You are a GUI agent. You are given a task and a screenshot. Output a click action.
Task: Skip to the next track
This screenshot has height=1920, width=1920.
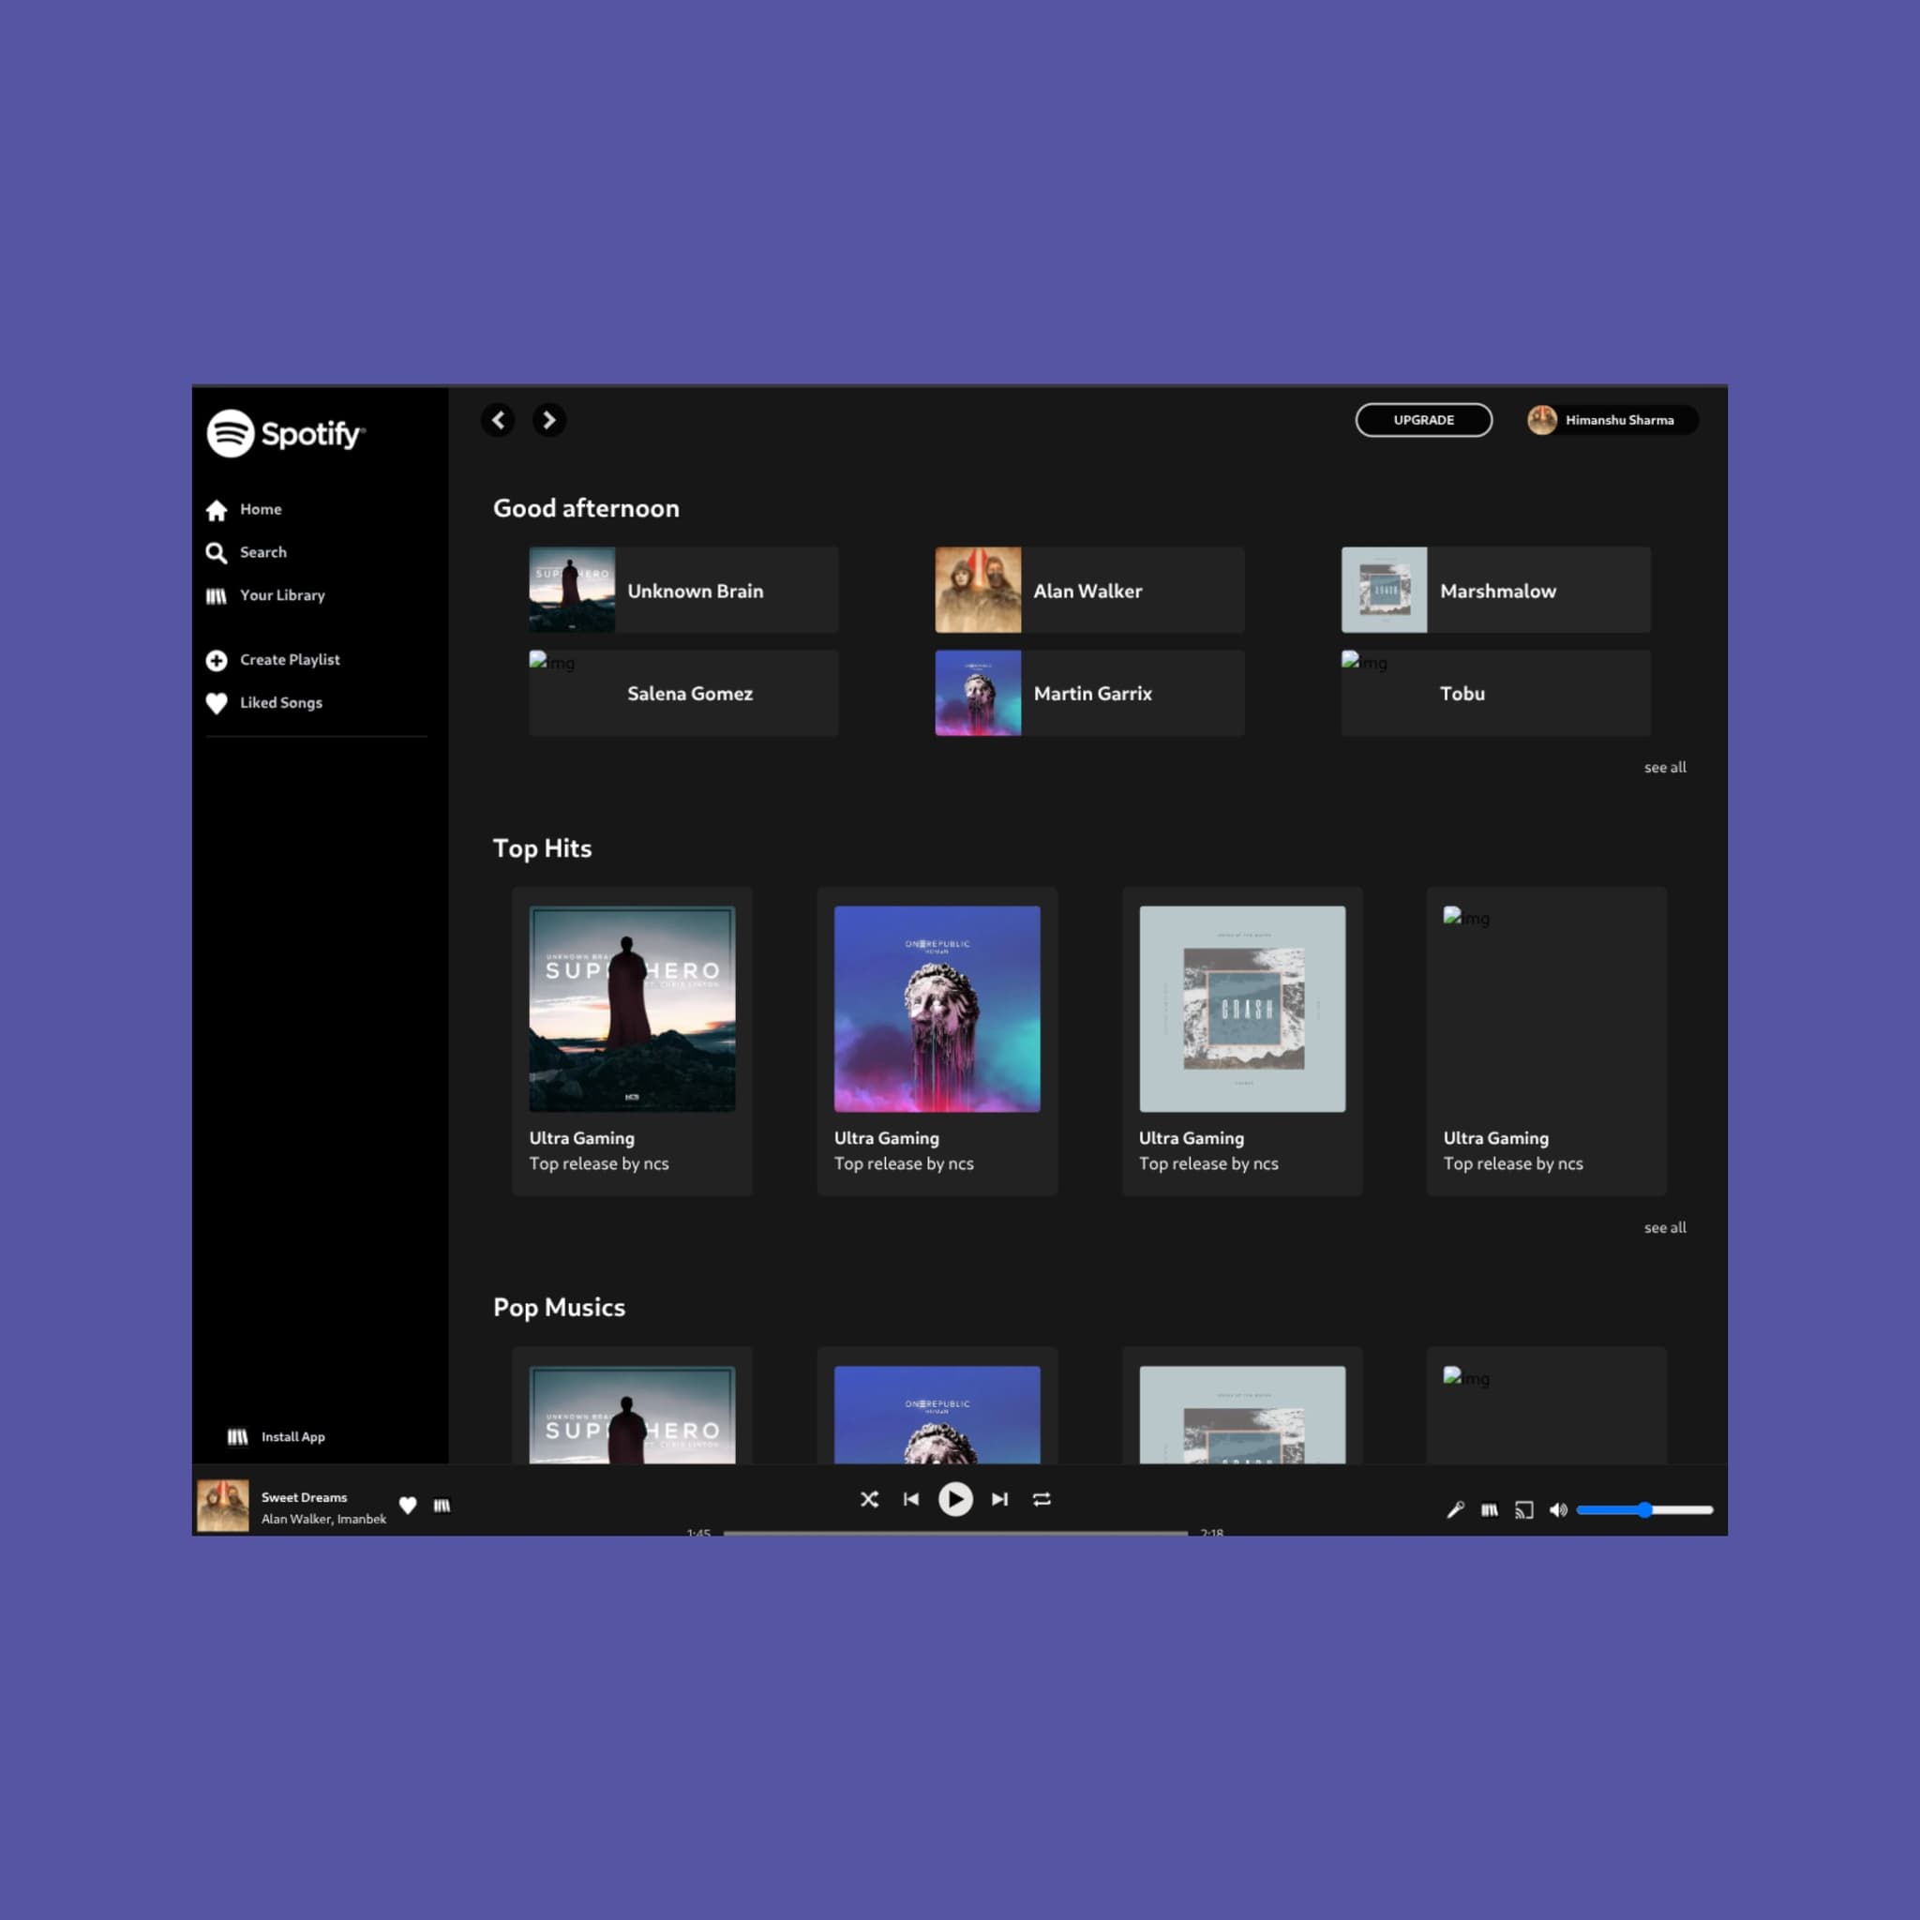[999, 1499]
